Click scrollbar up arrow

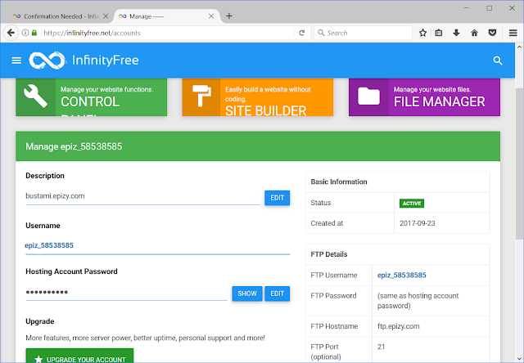(519, 47)
